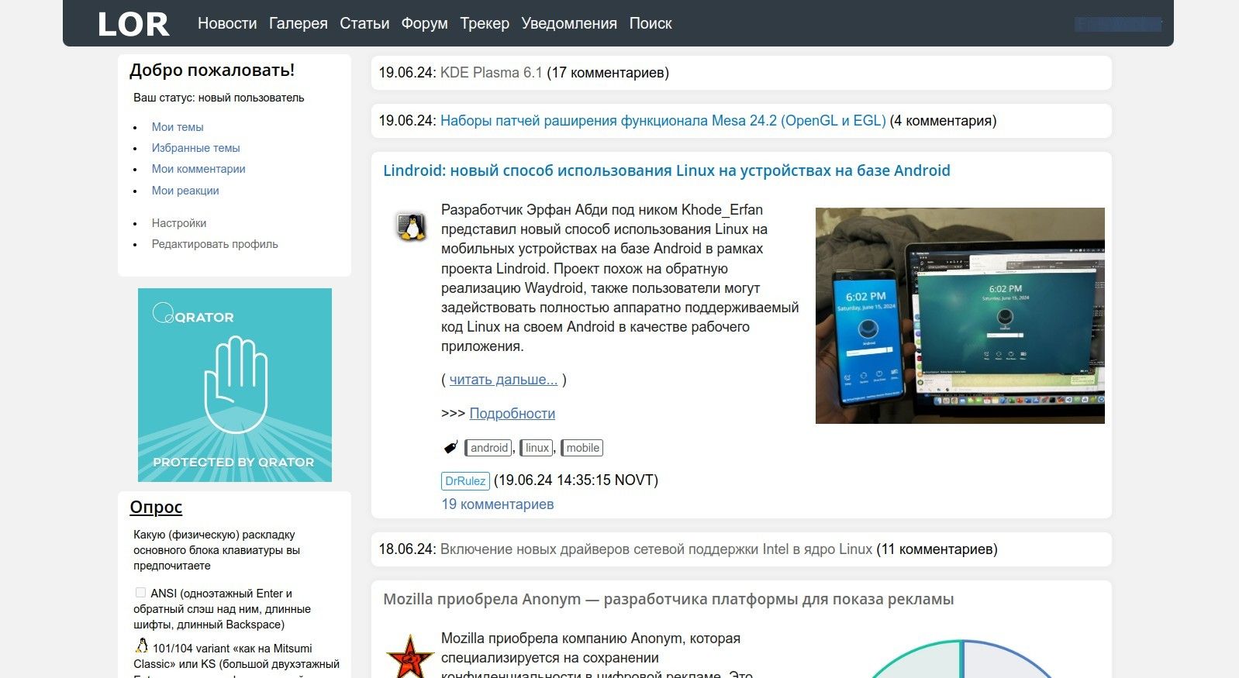
Task: Click the 19.06.24 14:35:15 NOVT timestamp
Action: 576,480
